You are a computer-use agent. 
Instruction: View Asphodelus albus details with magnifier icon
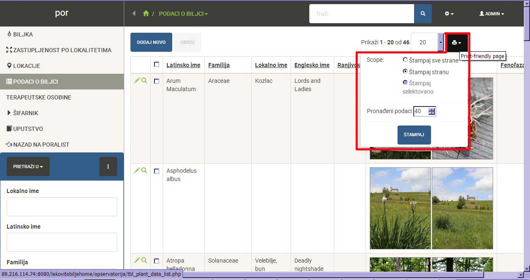(x=144, y=170)
